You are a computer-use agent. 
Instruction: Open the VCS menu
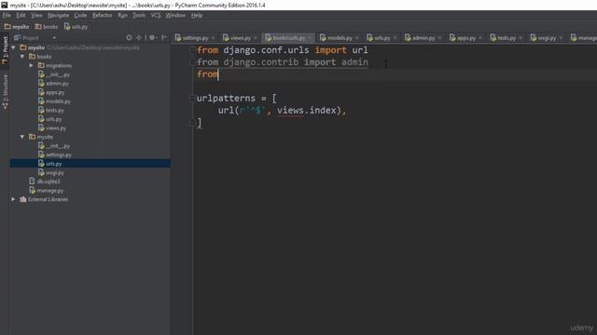click(x=156, y=15)
